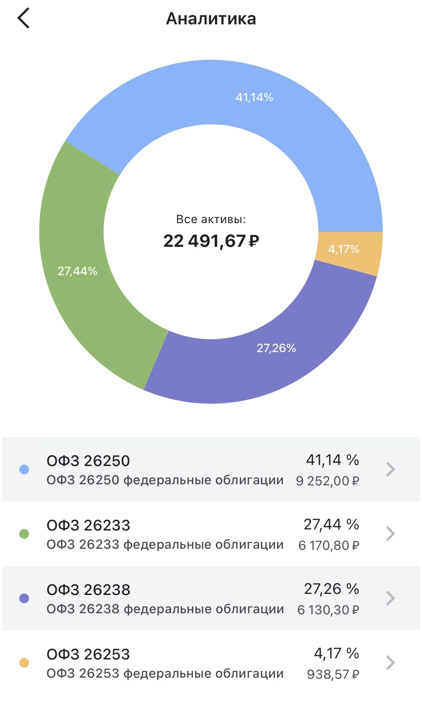Tap the 6 130,30 ₽ amount
This screenshot has height=701, width=422.
pos(328,610)
